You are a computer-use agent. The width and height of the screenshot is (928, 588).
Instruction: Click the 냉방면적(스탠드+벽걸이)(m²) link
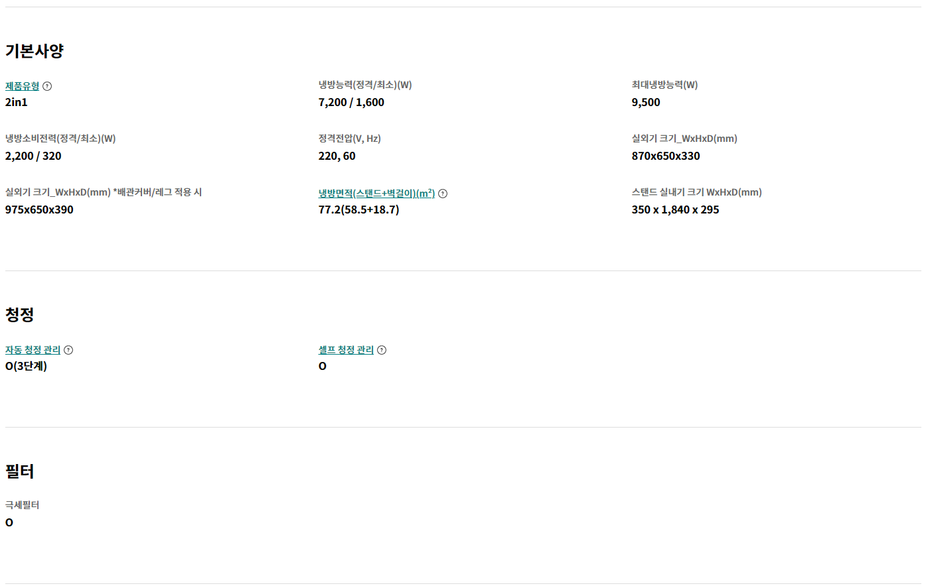[376, 194]
